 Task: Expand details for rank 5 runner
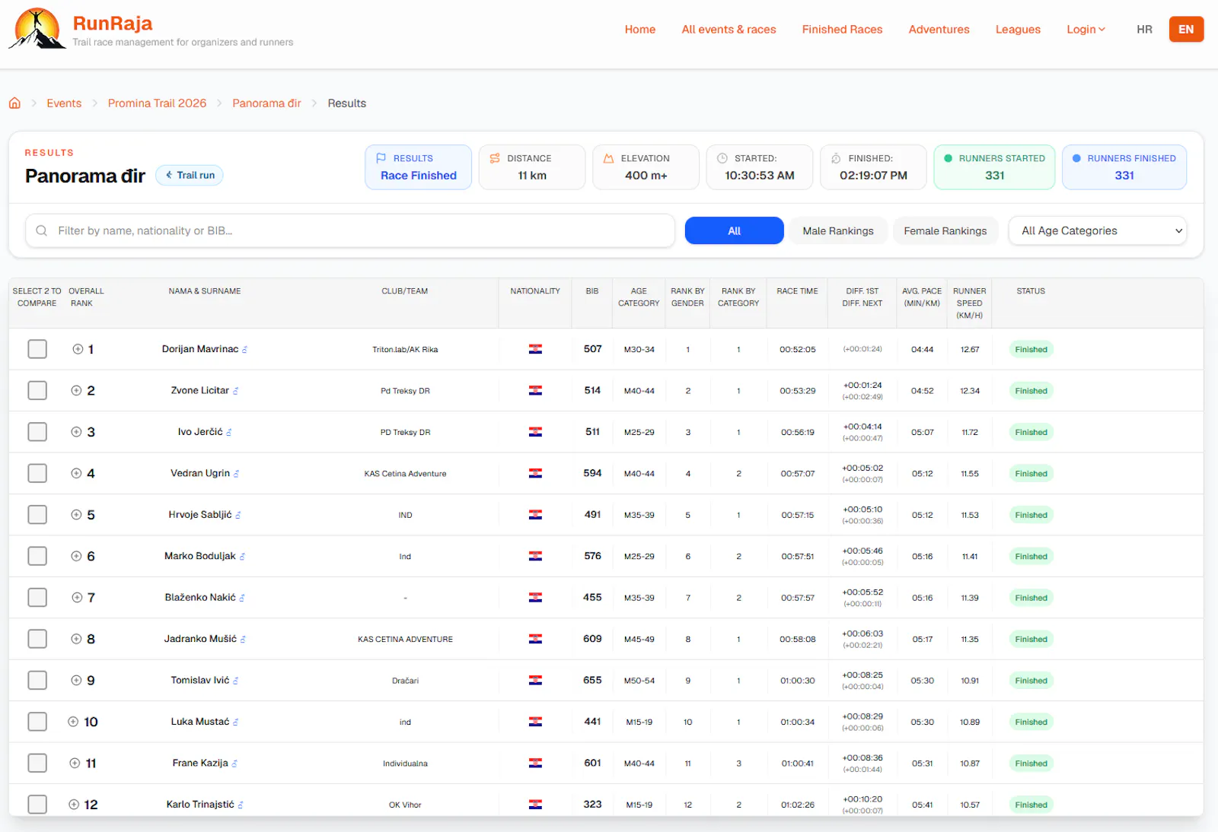(x=76, y=515)
